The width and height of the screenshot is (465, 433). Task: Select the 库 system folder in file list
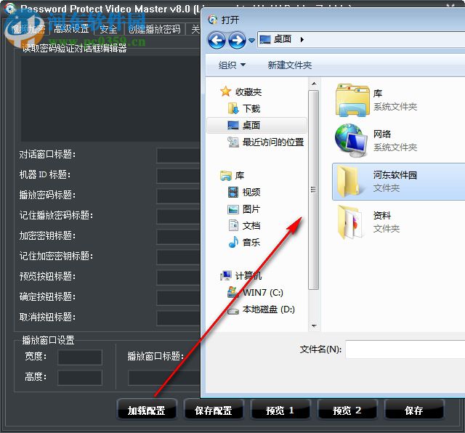[376, 100]
